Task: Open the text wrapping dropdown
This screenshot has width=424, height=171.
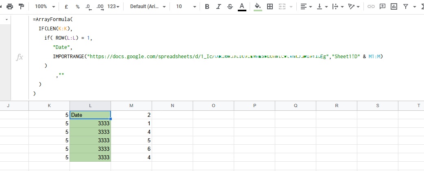Action: [338, 7]
